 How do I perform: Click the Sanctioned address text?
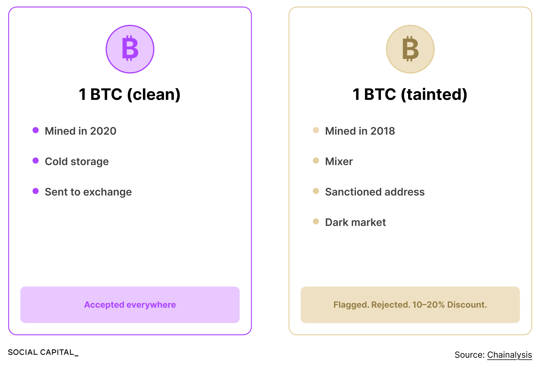coord(375,192)
